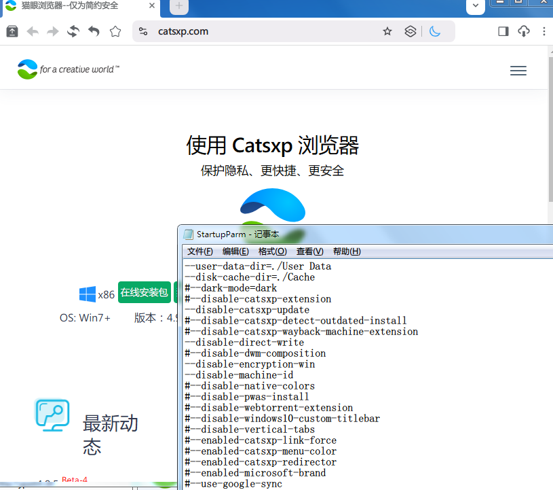This screenshot has width=553, height=490.
Task: Click the upload-tray icon left of Back
Action: 12,31
